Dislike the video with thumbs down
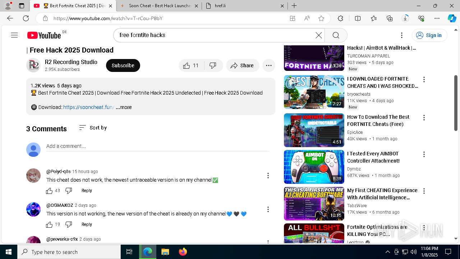Viewport: 460px width, 259px height. click(x=213, y=65)
